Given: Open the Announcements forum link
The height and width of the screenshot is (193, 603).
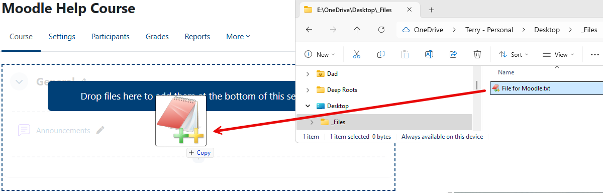Looking at the screenshot, I should pyautogui.click(x=63, y=130).
